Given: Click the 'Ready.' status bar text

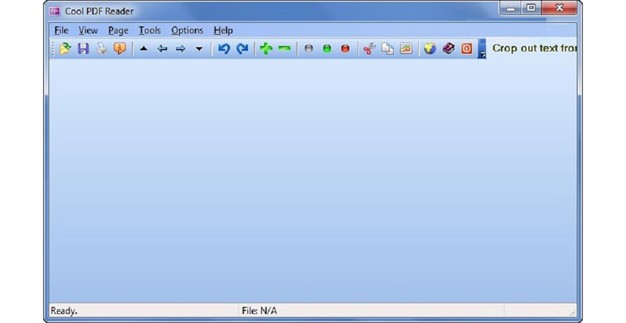Looking at the screenshot, I should 64,311.
